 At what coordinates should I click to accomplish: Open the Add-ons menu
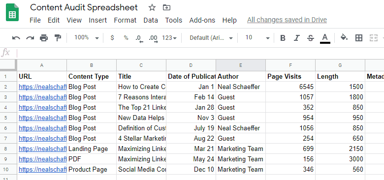(x=202, y=20)
